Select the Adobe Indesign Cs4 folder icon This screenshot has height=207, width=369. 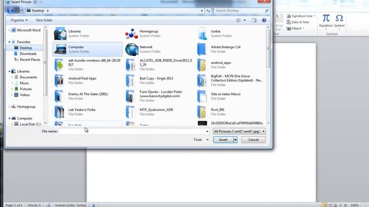[x=202, y=49]
